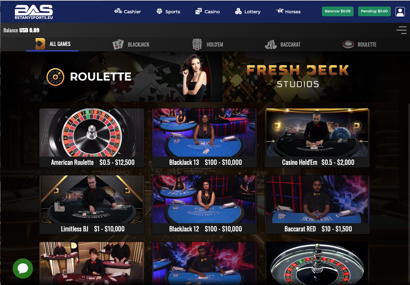Viewport: 410px width, 285px height.
Task: Open the Casino Hold'Em live table
Action: point(317,138)
